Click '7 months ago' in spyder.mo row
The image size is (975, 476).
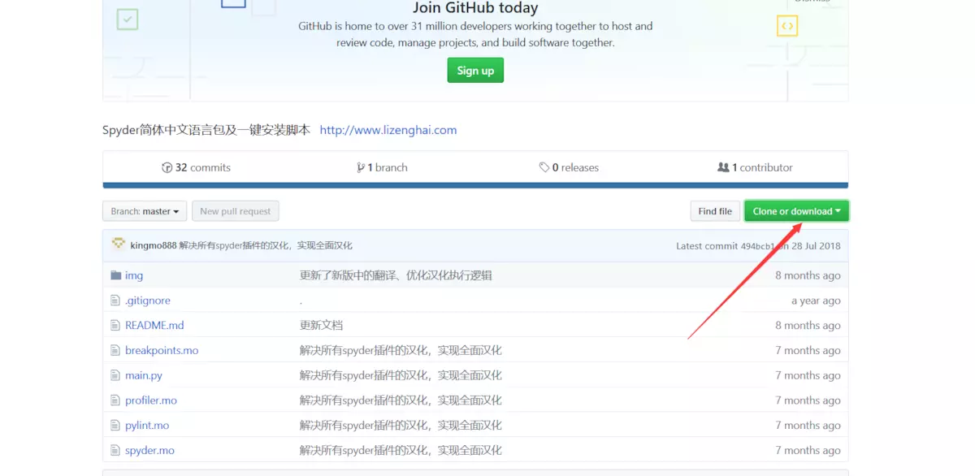tap(808, 450)
